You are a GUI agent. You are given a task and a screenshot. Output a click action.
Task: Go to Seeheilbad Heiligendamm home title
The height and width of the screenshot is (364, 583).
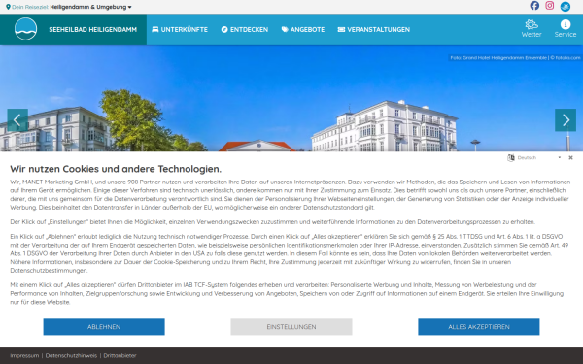click(x=93, y=30)
